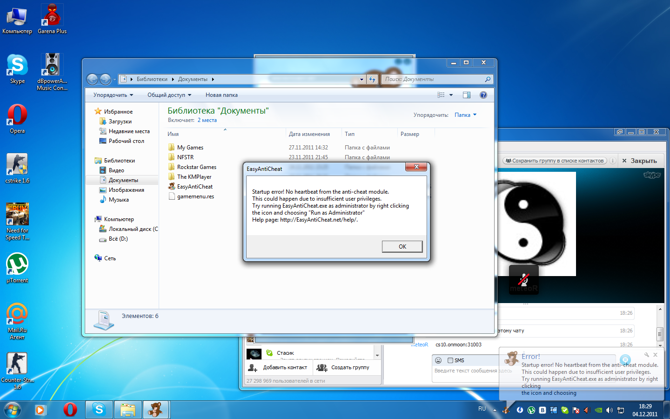The image size is (670, 419).
Task: Sort by Дата изменения column header
Action: (x=314, y=134)
